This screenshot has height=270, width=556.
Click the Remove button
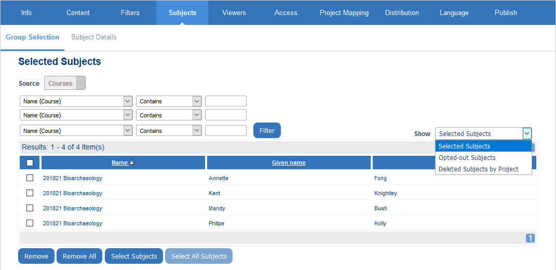point(36,256)
